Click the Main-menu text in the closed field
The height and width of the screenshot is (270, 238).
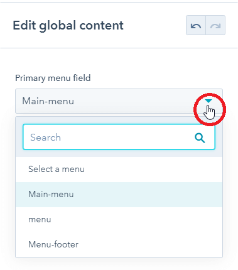(48, 101)
